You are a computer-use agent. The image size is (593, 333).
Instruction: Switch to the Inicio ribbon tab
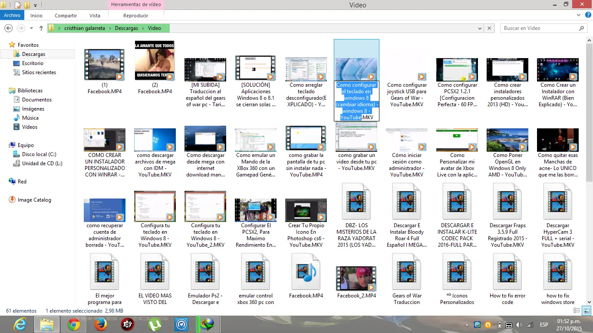(x=36, y=15)
